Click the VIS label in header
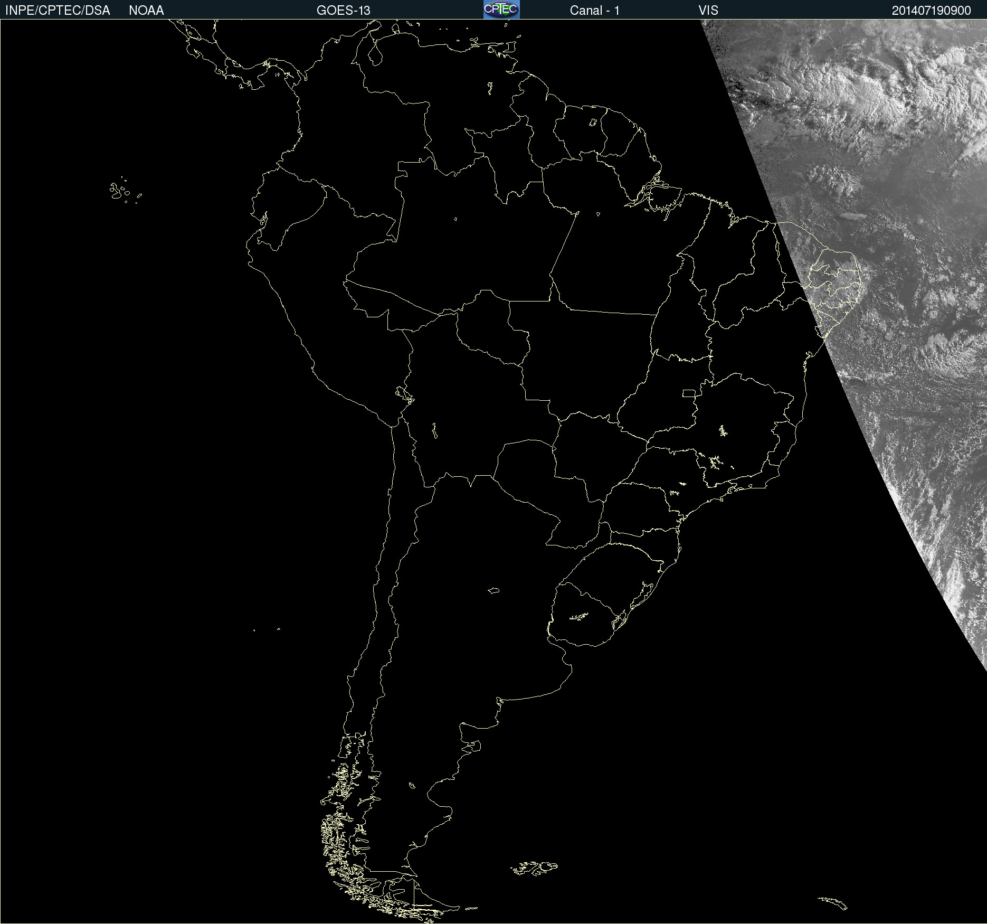 point(708,10)
